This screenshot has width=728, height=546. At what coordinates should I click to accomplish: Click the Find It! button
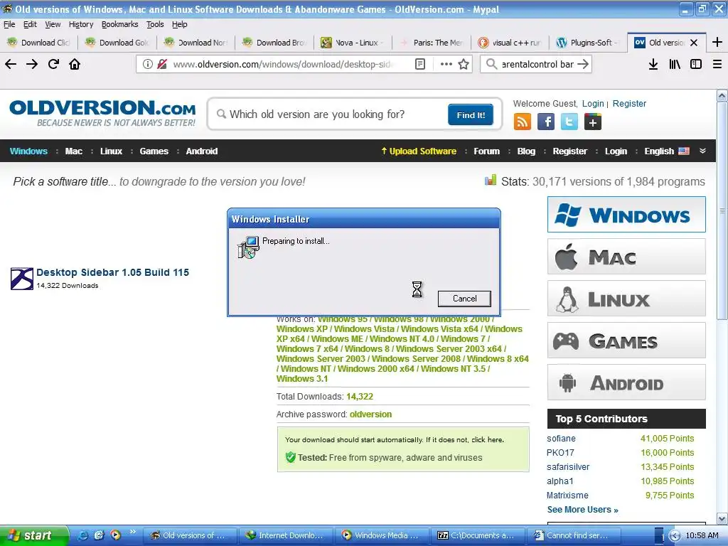click(471, 114)
